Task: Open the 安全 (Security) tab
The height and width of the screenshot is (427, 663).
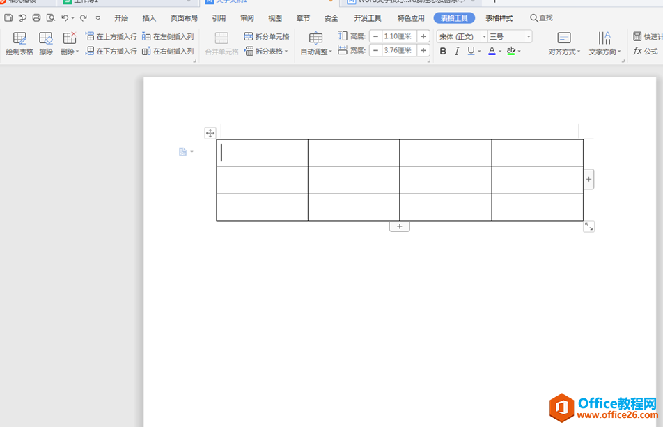Action: click(x=331, y=18)
